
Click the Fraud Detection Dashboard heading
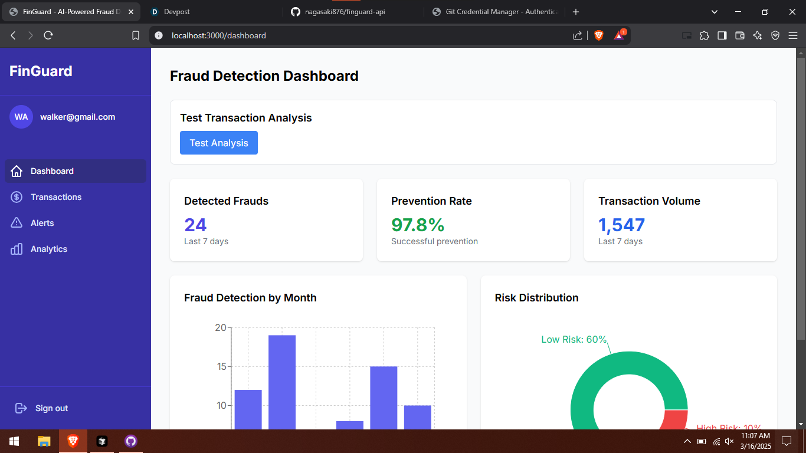tap(264, 76)
